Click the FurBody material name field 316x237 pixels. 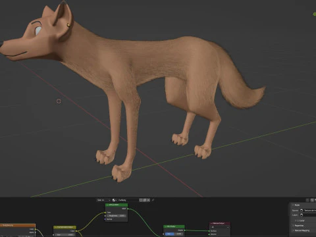(128, 200)
